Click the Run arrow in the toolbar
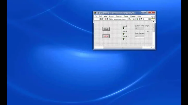 pos(101,19)
